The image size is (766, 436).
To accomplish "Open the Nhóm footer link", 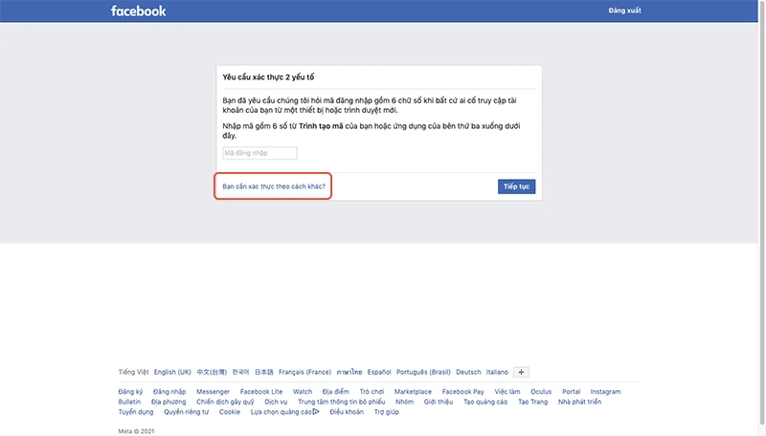I will point(404,402).
